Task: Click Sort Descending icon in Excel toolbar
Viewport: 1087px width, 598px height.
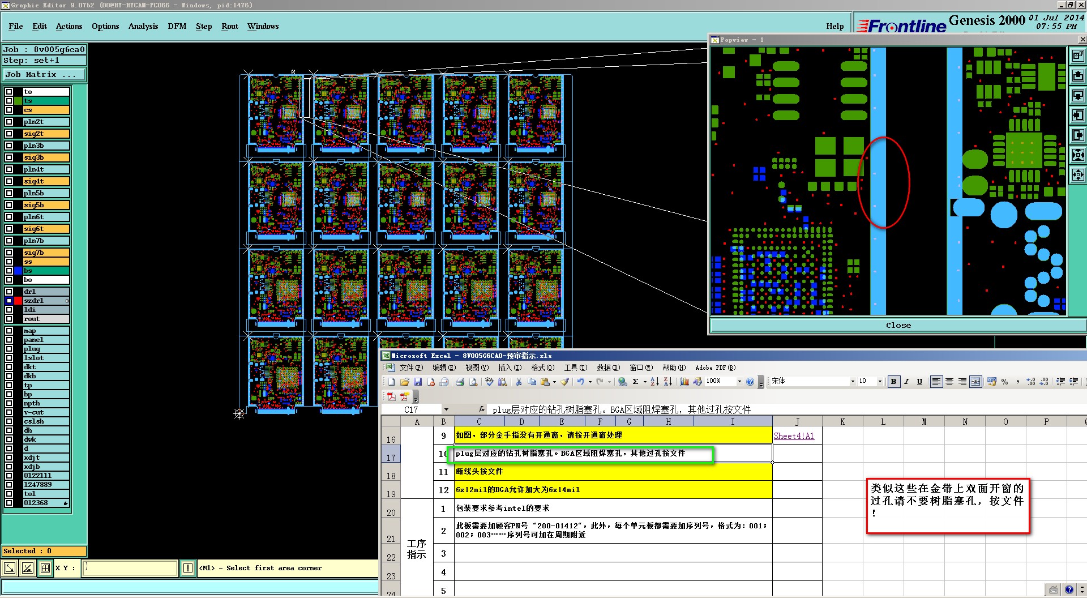Action: pos(668,382)
